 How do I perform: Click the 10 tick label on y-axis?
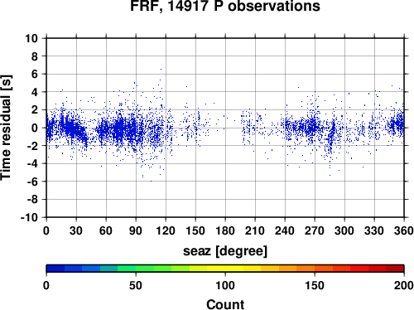point(31,38)
